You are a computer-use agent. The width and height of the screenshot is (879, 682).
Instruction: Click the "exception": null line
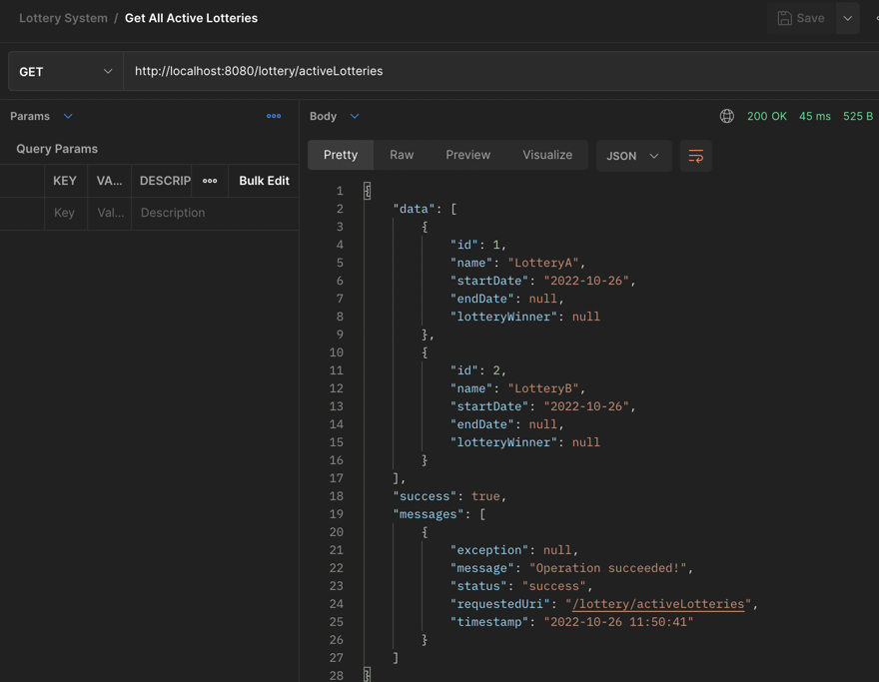pyautogui.click(x=513, y=550)
